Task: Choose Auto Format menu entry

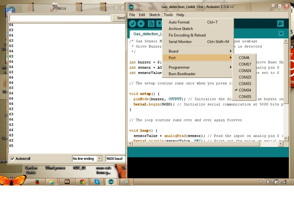Action: click(x=179, y=22)
